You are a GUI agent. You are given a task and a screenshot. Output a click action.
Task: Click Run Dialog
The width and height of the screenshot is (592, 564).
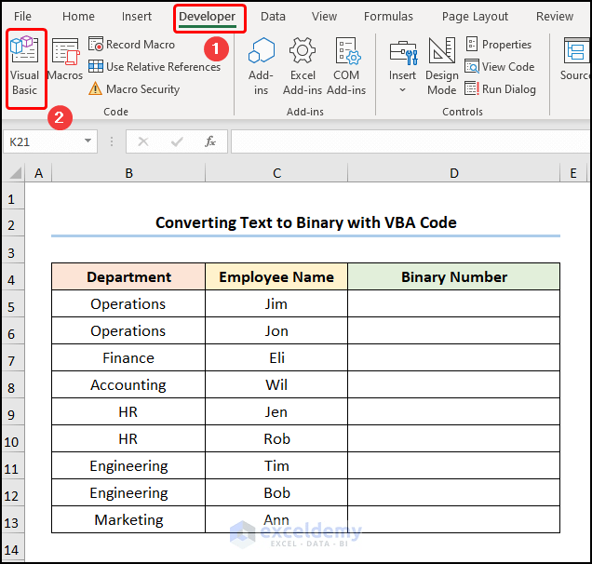[500, 89]
